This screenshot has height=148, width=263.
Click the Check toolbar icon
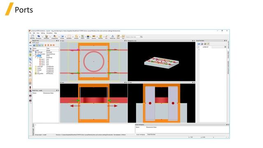(x=118, y=37)
